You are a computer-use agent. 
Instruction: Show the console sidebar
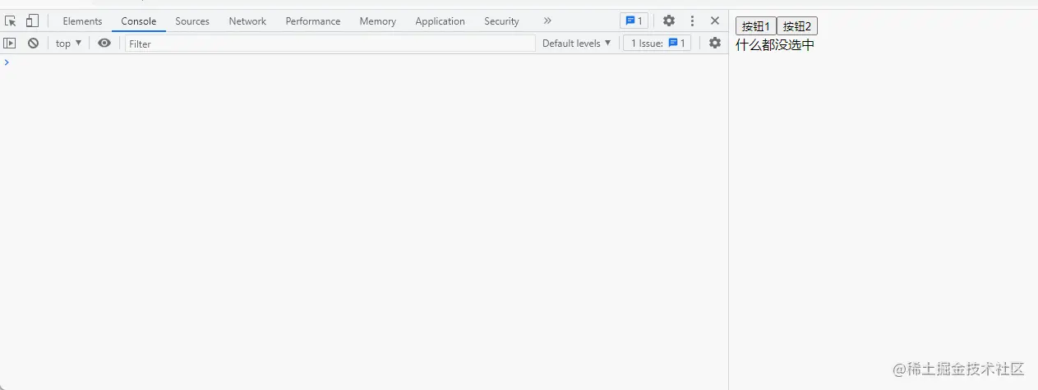tap(10, 44)
